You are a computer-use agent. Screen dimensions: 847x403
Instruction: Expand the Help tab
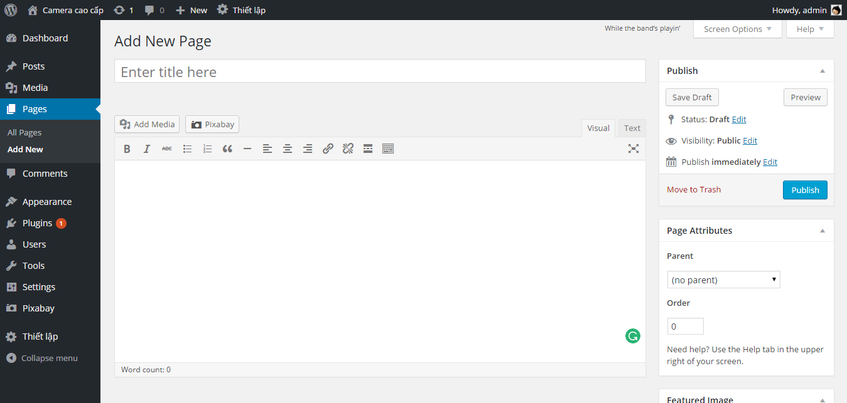coord(810,29)
